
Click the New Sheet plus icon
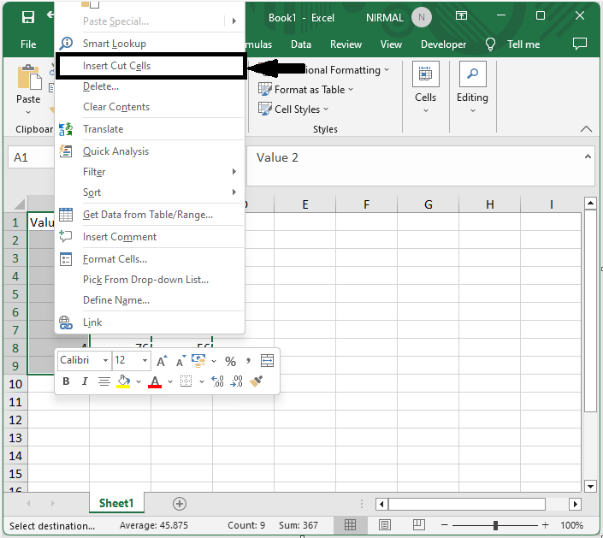[179, 504]
